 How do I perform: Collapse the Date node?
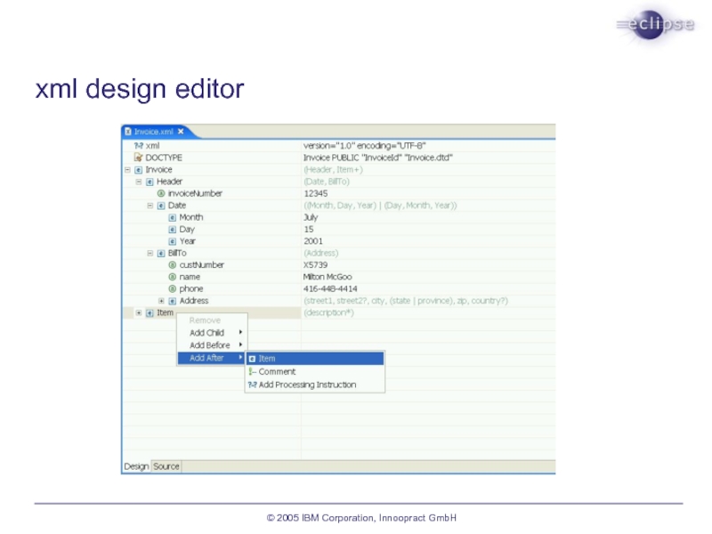click(x=150, y=206)
